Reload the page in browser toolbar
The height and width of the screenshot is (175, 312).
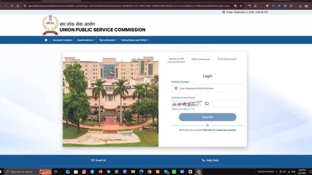click(12, 6)
